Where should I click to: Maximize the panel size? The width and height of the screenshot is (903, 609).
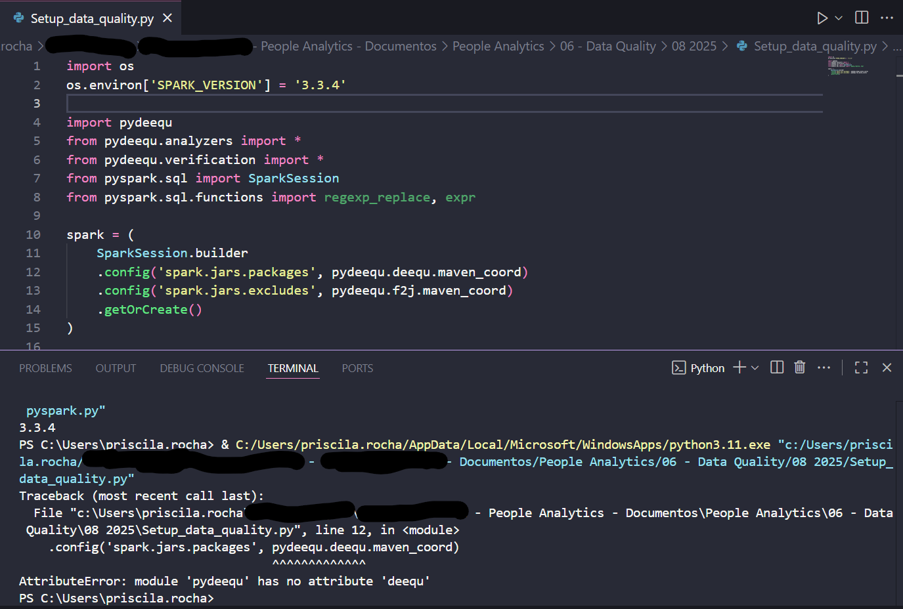point(861,367)
